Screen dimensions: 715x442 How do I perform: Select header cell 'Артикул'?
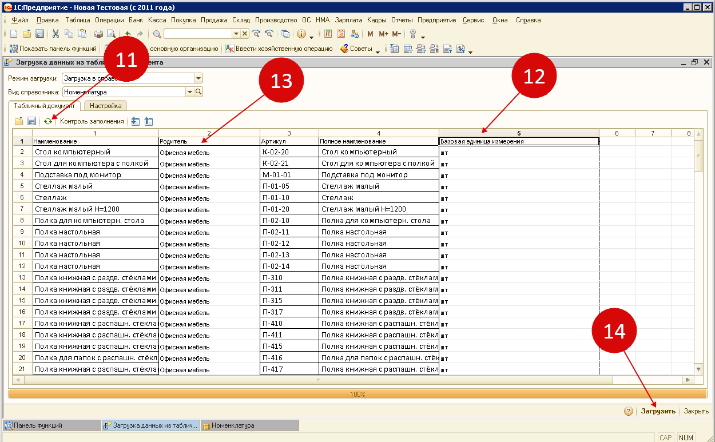point(289,141)
